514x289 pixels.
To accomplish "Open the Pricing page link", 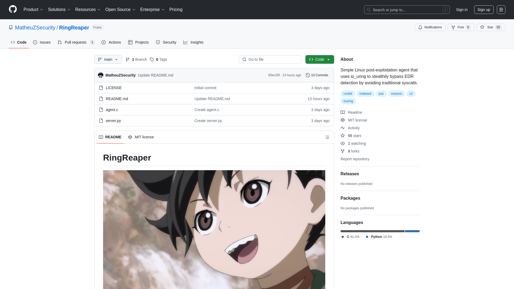I will pyautogui.click(x=176, y=10).
